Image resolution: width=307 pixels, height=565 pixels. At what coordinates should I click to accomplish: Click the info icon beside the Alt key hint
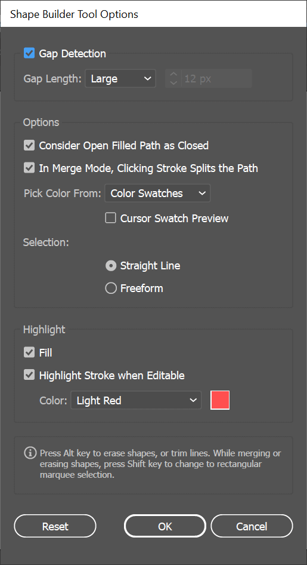[x=30, y=452]
